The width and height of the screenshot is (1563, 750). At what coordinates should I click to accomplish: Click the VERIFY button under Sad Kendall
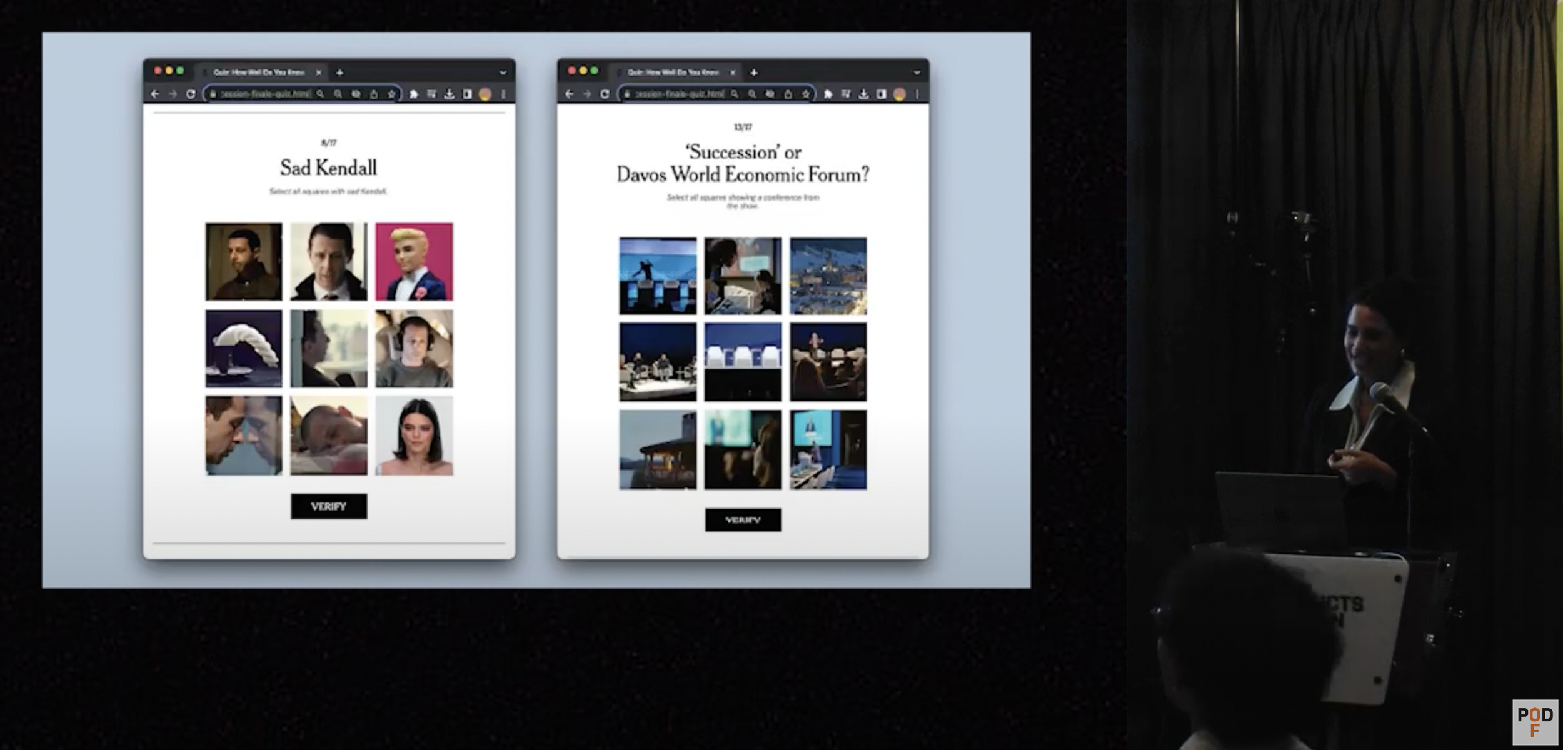[x=328, y=506]
